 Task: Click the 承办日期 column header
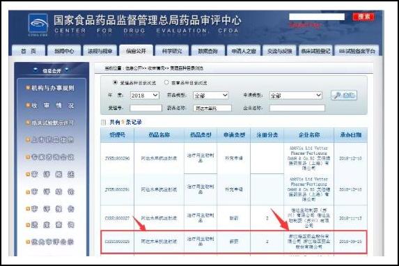(x=351, y=135)
